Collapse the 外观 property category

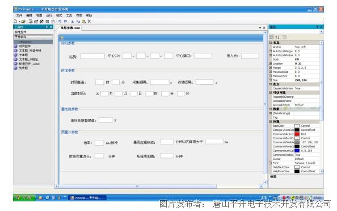[x=271, y=122]
